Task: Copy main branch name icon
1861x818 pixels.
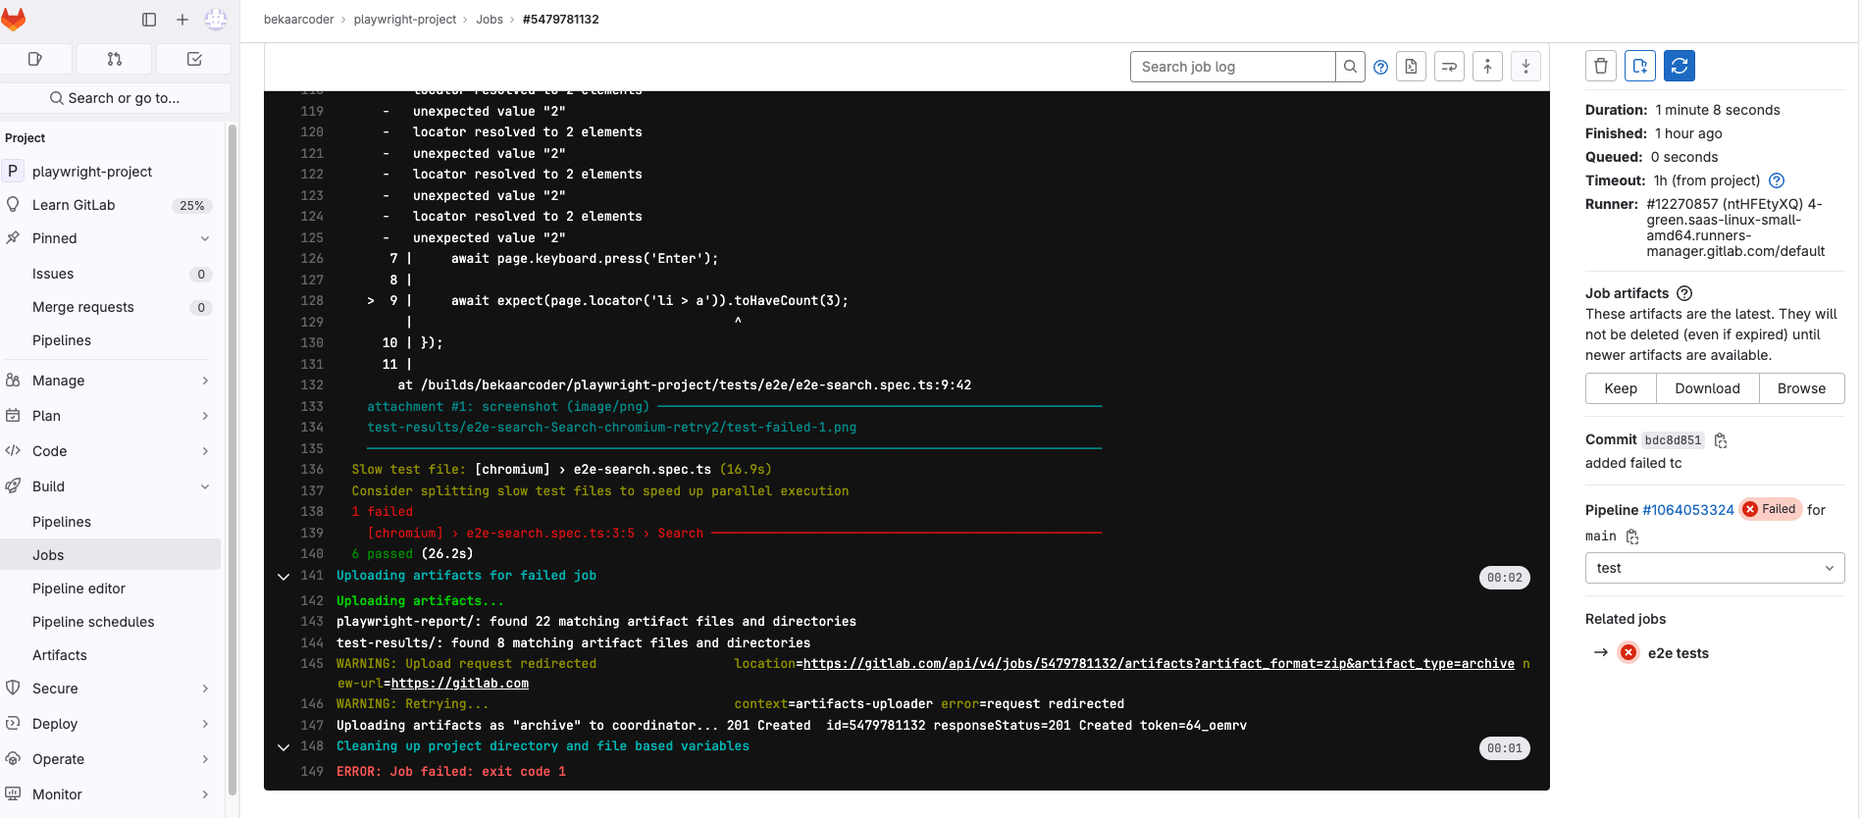Action: point(1632,537)
